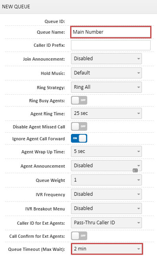Click the small contact-card icon near Agent Announcement
Viewport: 157px width, 256px height.
pyautogui.click(x=135, y=170)
